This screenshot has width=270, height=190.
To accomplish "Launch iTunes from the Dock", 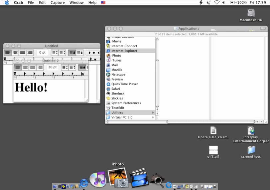I will coord(98,179).
